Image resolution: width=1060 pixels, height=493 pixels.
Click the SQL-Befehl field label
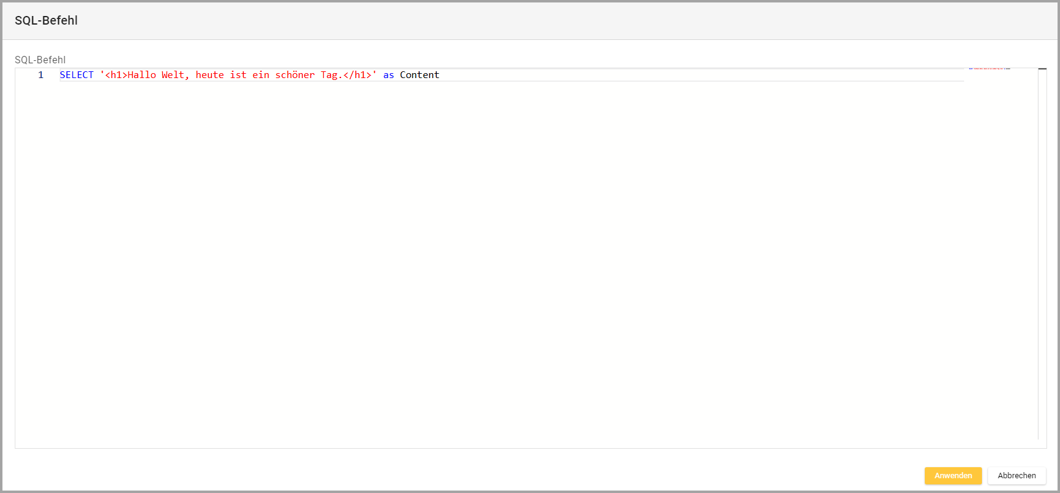(x=40, y=60)
